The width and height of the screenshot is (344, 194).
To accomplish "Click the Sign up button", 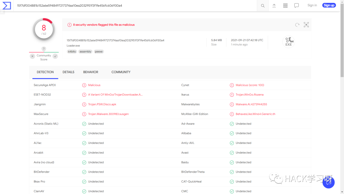I will pos(329,5).
